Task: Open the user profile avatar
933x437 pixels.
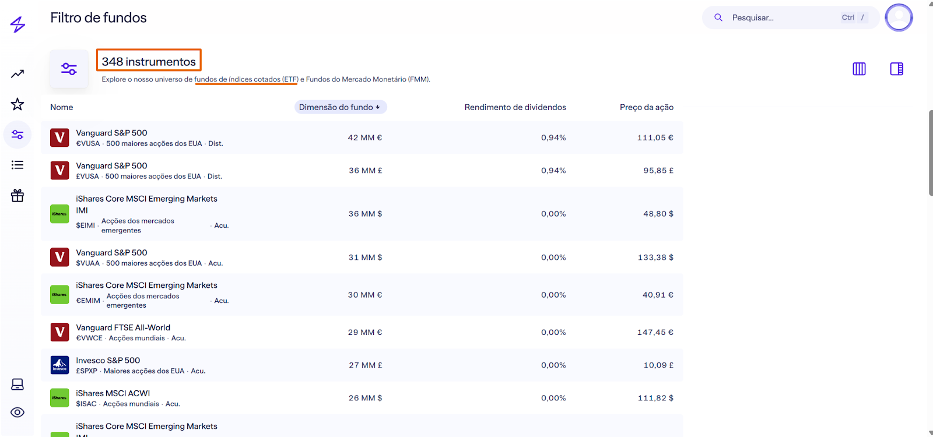Action: [899, 17]
